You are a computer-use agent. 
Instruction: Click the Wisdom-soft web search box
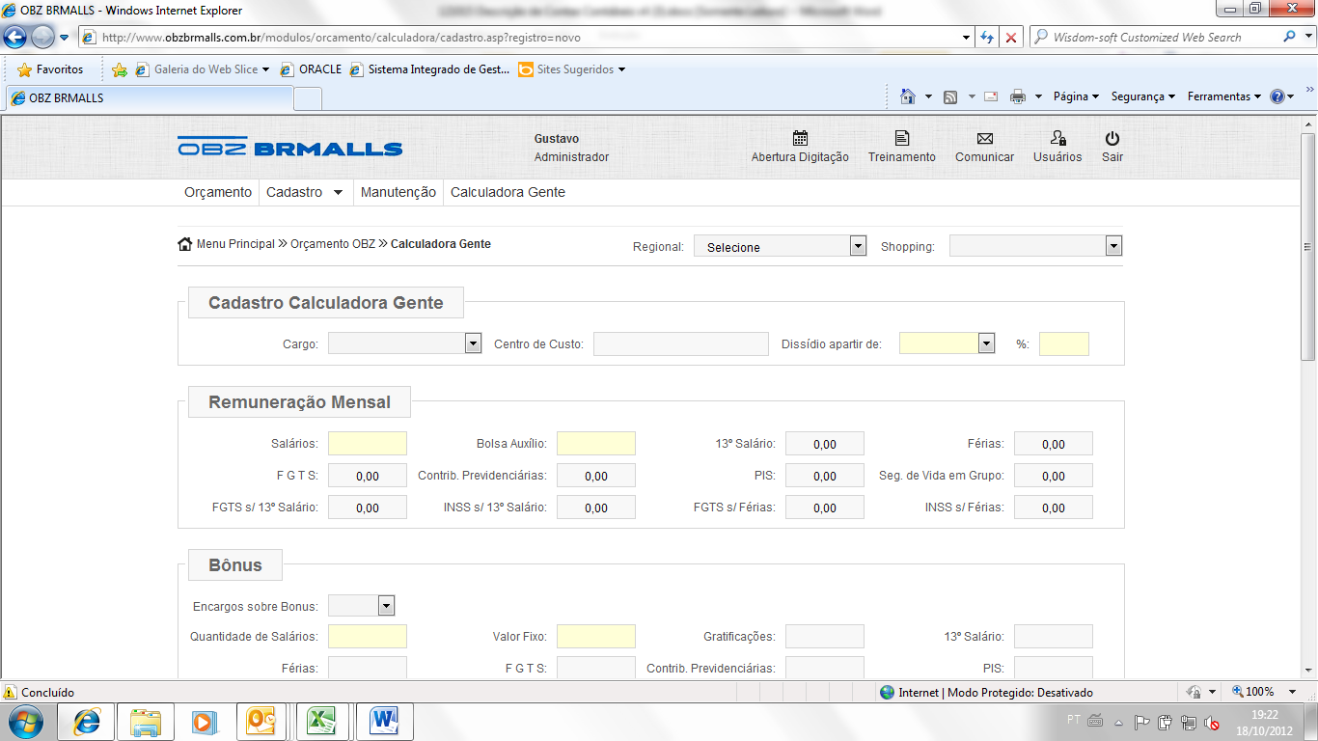point(1163,37)
